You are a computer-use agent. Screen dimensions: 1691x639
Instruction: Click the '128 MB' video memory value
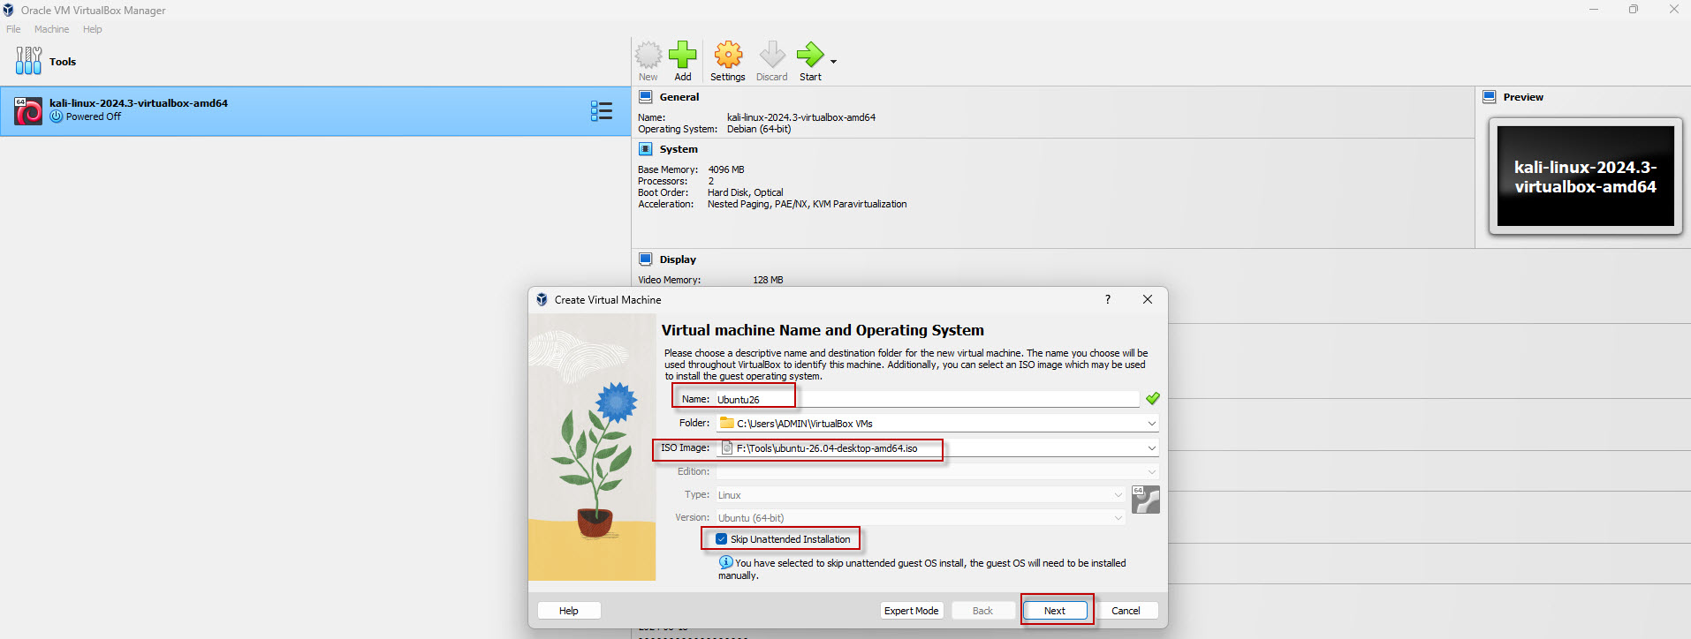coord(768,280)
